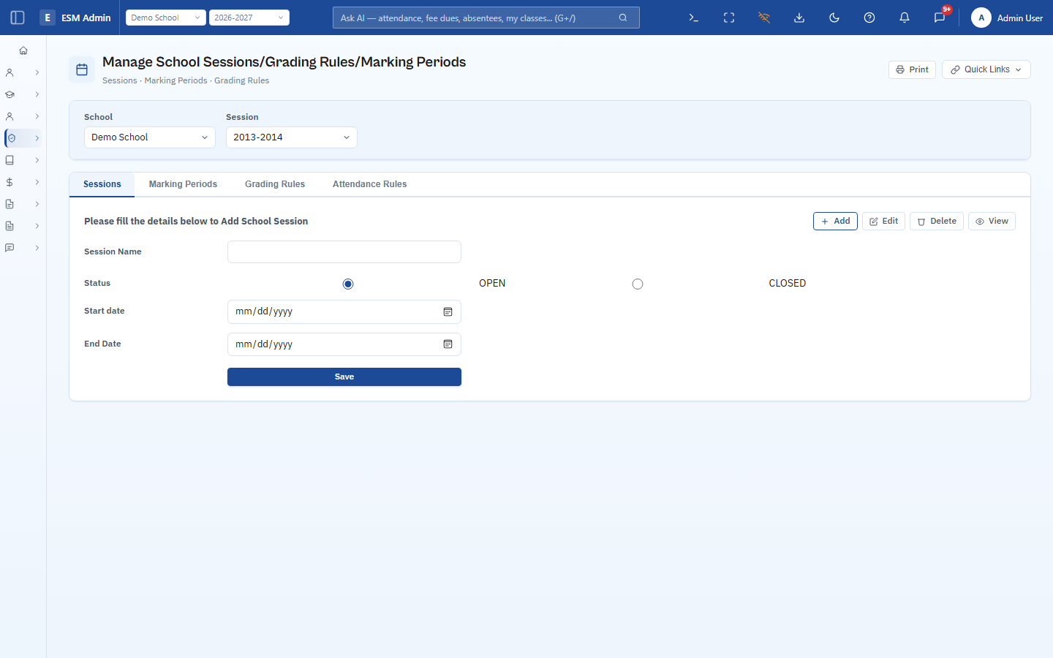Click the page subtitle 'Sessions · Marking Periods · Grading Rules'
The width and height of the screenshot is (1053, 658).
tap(186, 80)
